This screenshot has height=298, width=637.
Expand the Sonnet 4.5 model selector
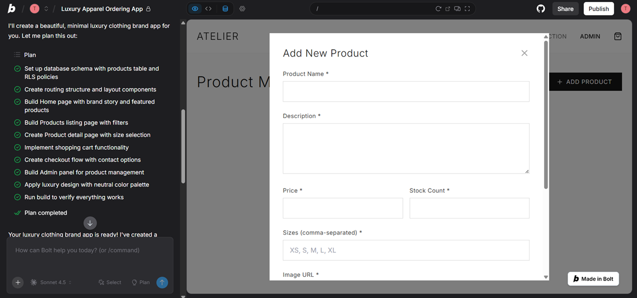pos(51,283)
